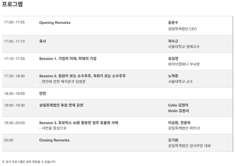Select the 만찬 row
235x166 pixels.
(x=117, y=93)
